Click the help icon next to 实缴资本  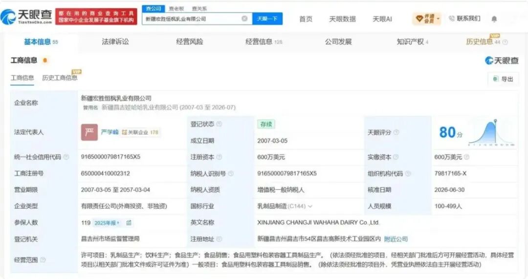tap(396, 157)
